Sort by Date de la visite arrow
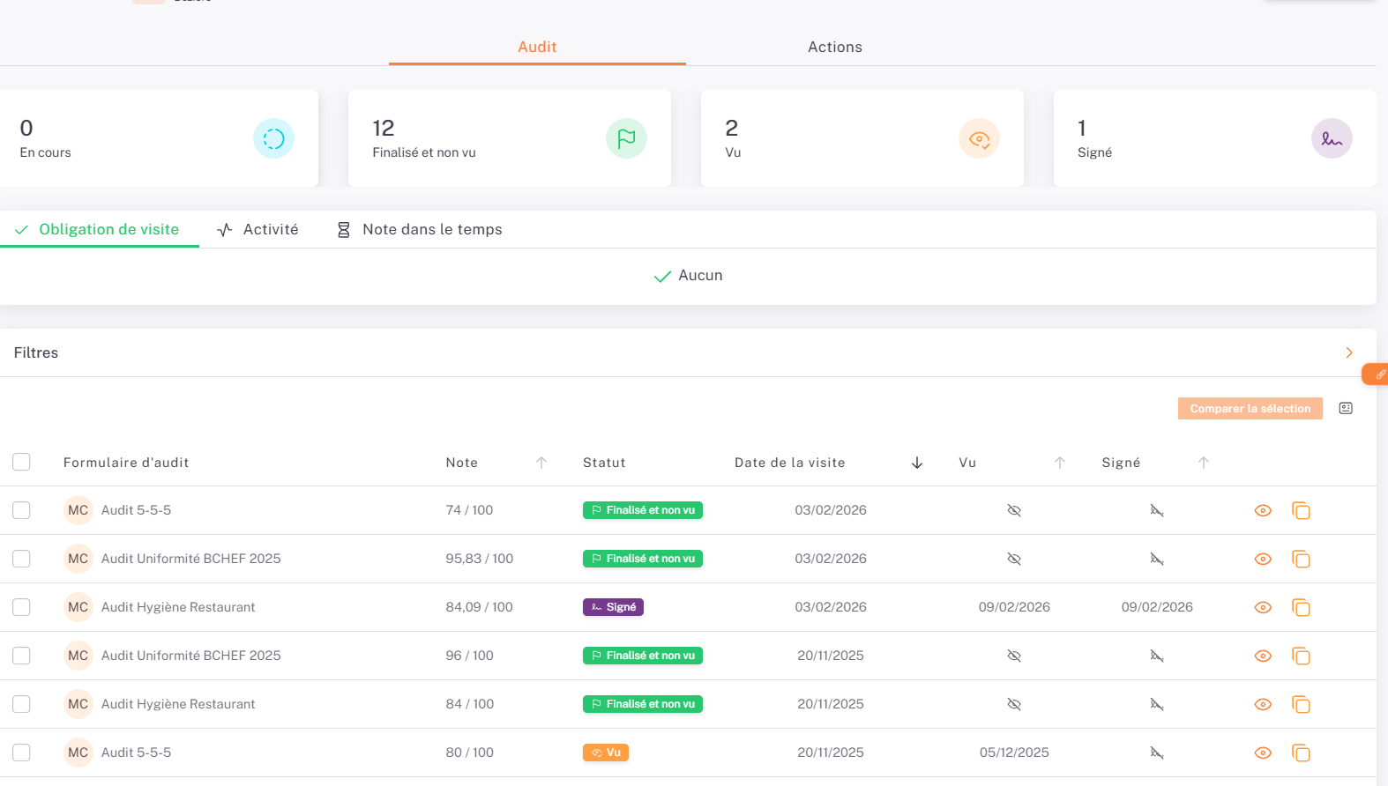This screenshot has height=786, width=1388. click(x=917, y=463)
